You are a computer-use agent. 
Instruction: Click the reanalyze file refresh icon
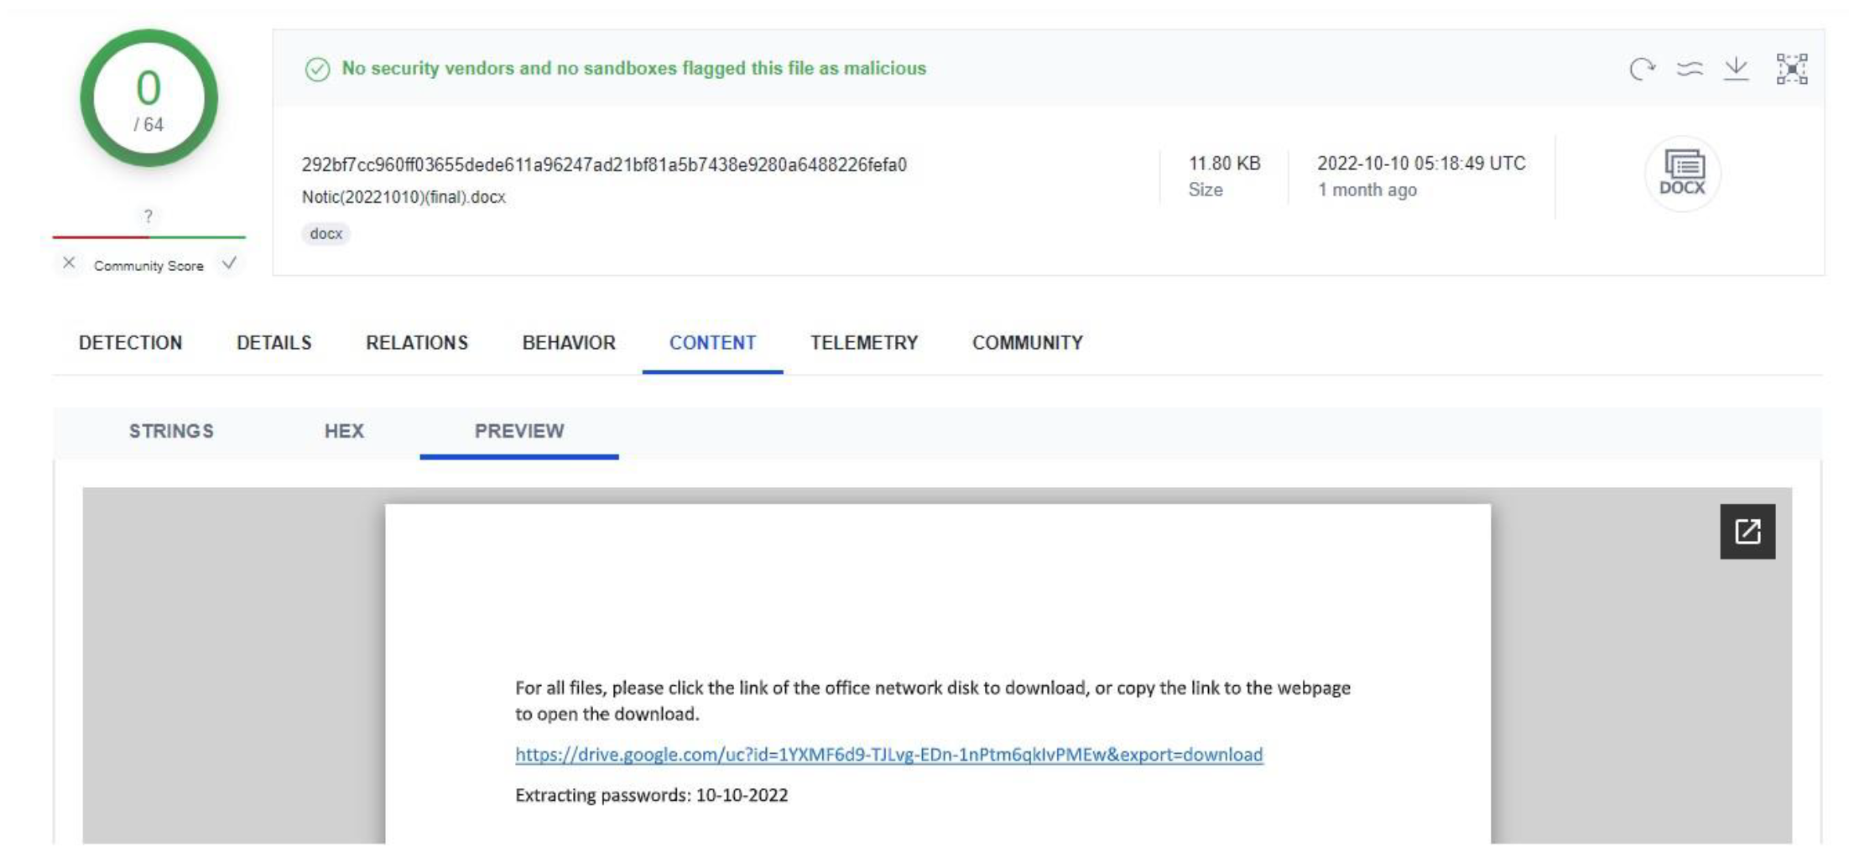tap(1642, 69)
